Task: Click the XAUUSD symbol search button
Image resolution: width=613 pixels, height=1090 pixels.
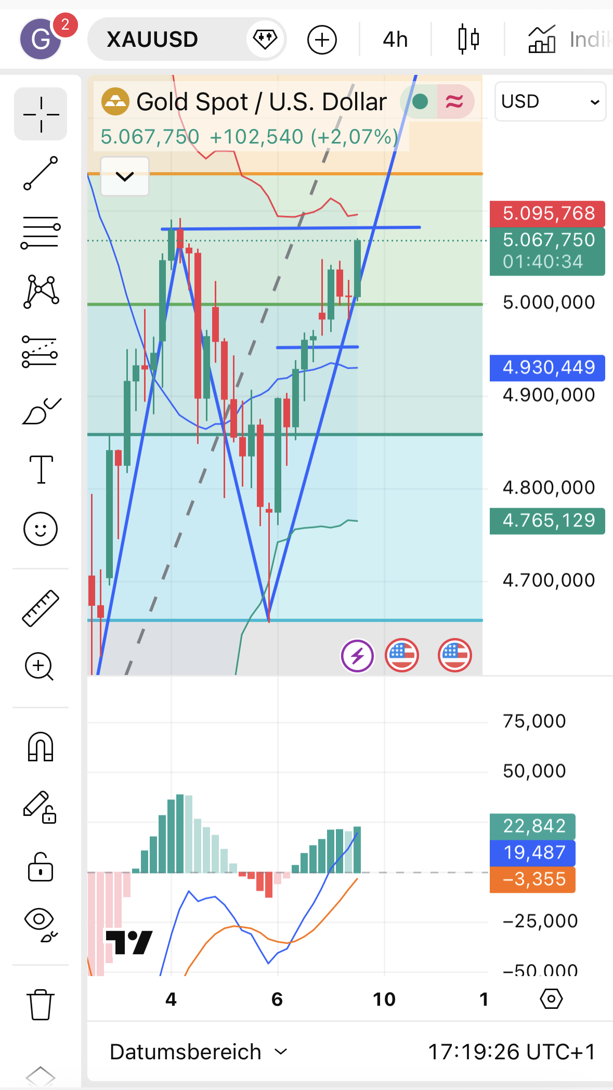Action: [152, 40]
